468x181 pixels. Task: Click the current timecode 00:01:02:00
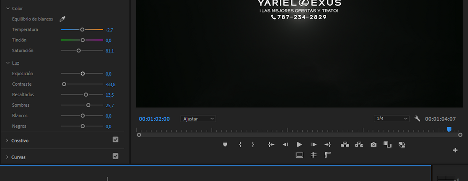click(x=154, y=119)
